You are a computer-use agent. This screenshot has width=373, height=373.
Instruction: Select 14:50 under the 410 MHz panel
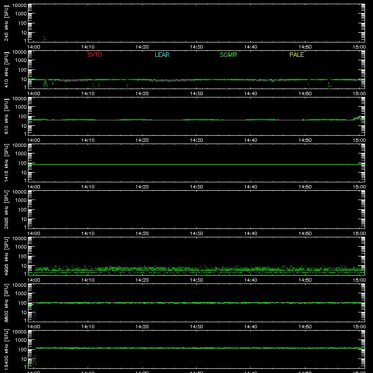(x=305, y=94)
